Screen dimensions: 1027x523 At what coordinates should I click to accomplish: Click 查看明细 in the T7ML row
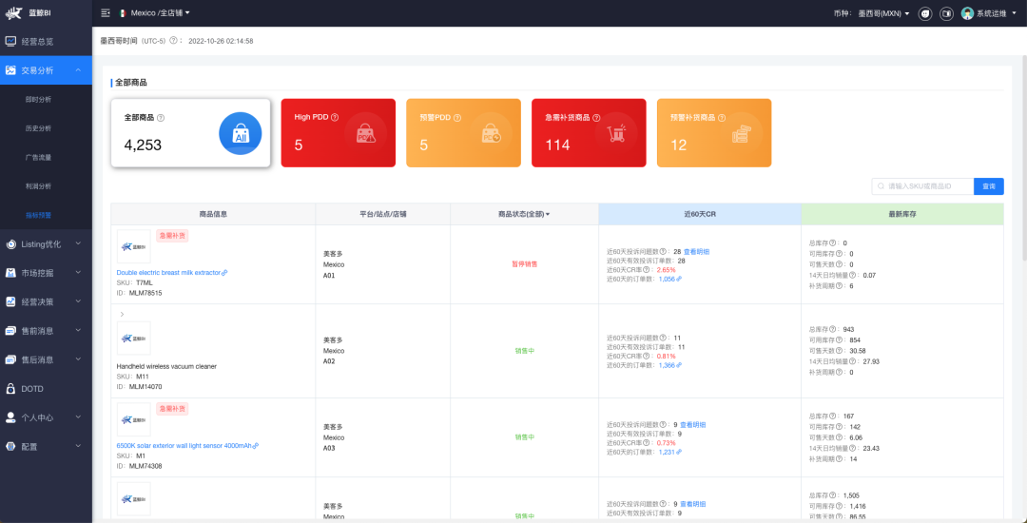click(x=696, y=251)
